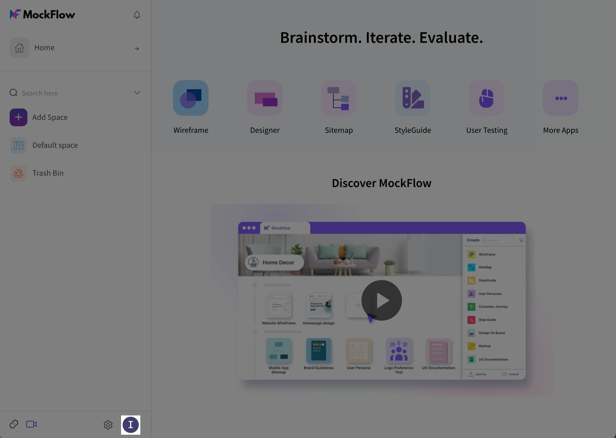
Task: Click the More Apps label
Action: point(561,130)
